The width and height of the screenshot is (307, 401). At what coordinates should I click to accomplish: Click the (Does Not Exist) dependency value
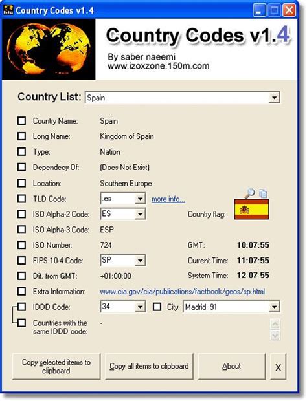pos(125,168)
